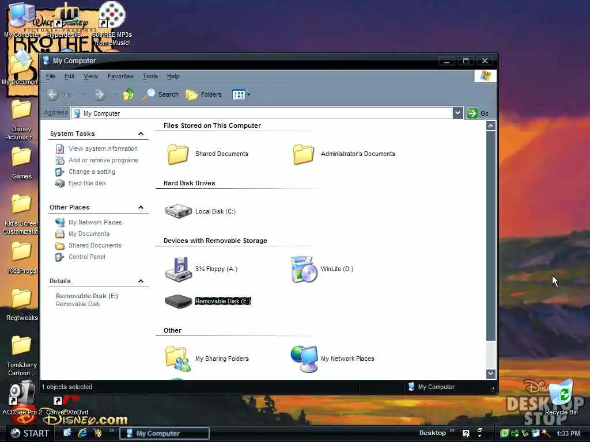Click the Internet Explorer quick launch icon
Viewport: 590px width, 442px height.
point(82,433)
